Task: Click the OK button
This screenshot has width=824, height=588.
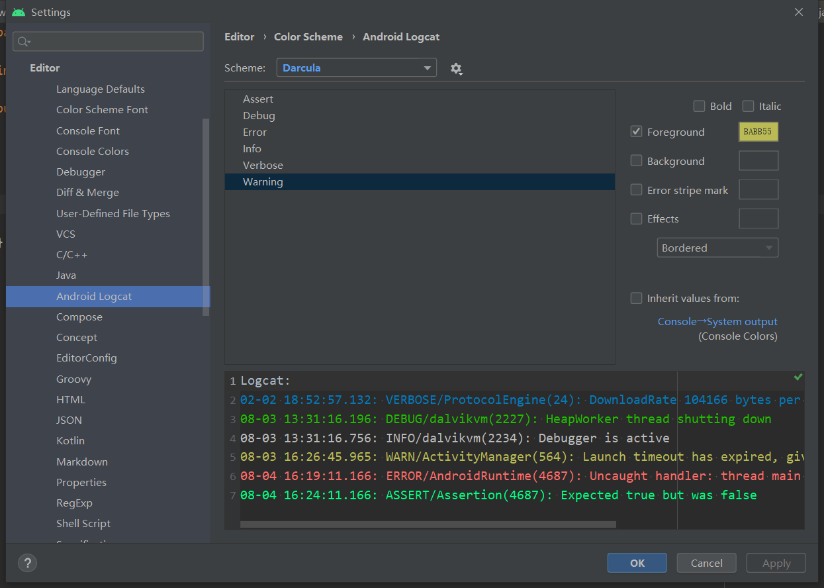Action: 637,563
